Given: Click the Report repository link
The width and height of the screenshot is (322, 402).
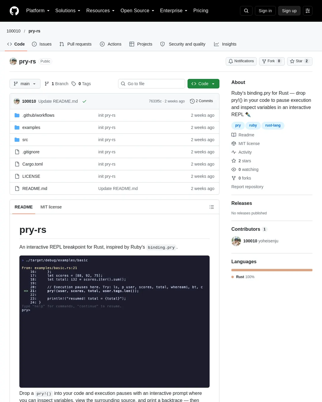Looking at the screenshot, I should point(247,187).
